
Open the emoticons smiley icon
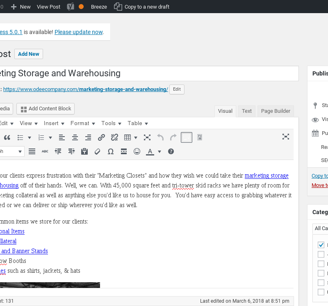[x=137, y=151]
